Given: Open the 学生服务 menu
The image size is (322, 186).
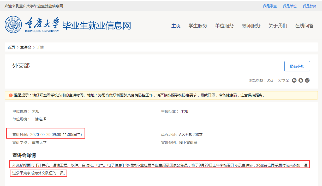Looking at the screenshot, I should point(198,26).
